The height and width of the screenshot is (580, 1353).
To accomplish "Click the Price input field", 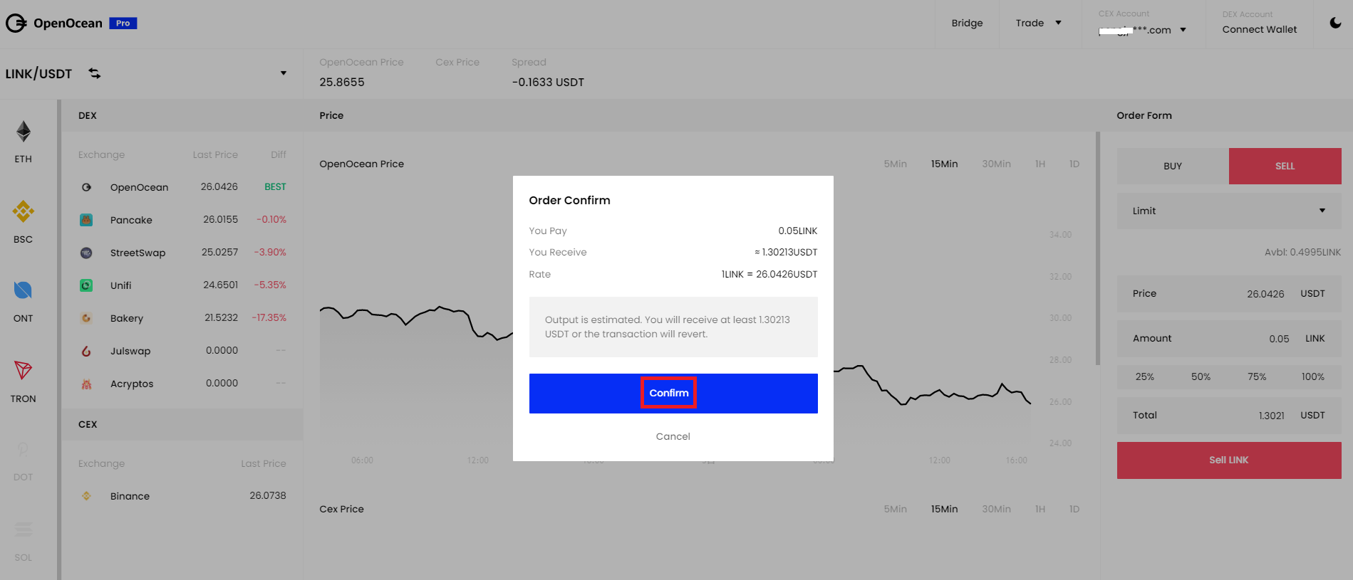I will click(1229, 293).
